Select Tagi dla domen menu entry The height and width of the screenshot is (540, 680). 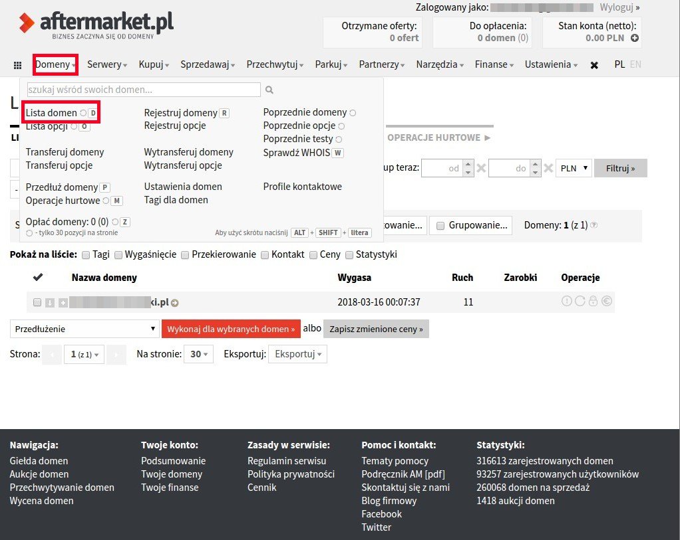[x=176, y=200]
